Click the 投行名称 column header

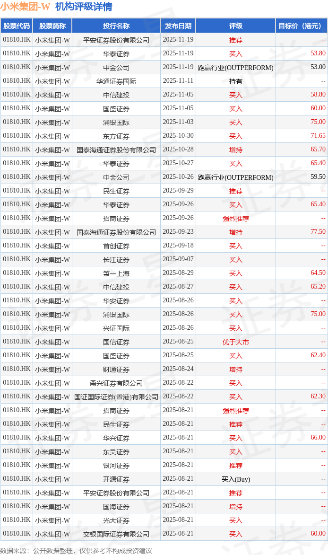point(116,26)
